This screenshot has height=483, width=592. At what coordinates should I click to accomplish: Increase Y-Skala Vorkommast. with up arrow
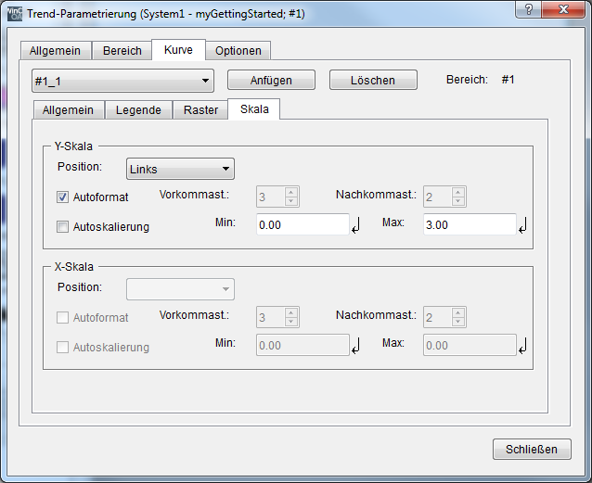(x=290, y=192)
